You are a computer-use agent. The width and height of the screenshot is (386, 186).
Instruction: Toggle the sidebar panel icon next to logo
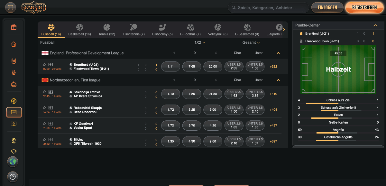[11, 7]
